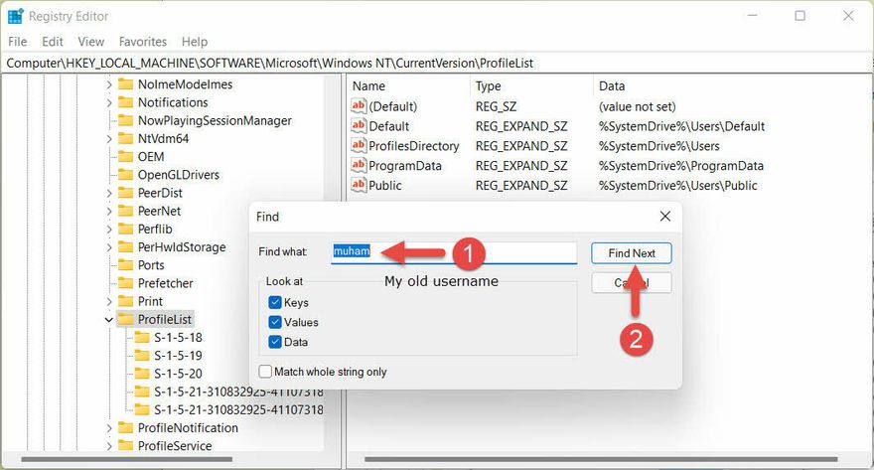Click the Find what text field

pos(454,252)
